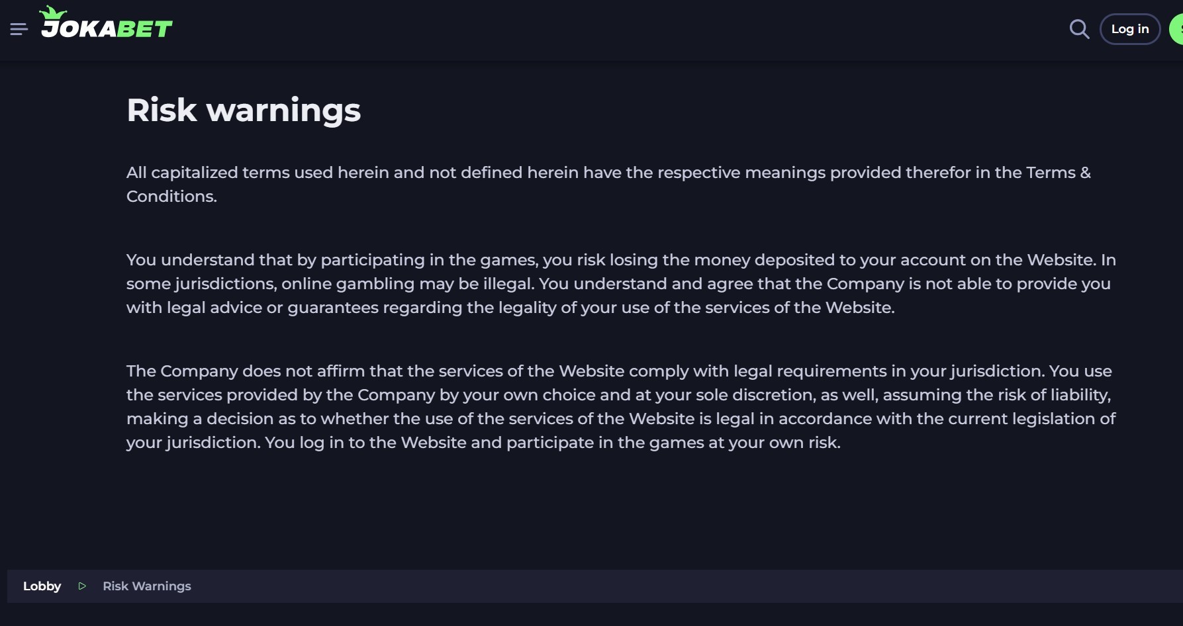The height and width of the screenshot is (626, 1183).
Task: Go to Lobby via the breadcrumb
Action: pos(42,586)
